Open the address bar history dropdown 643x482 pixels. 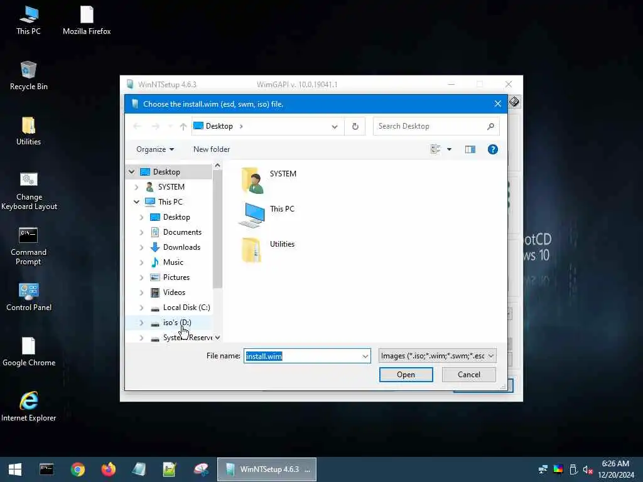pyautogui.click(x=335, y=127)
